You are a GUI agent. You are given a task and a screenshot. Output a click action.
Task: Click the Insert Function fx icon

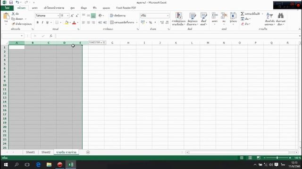point(51,36)
